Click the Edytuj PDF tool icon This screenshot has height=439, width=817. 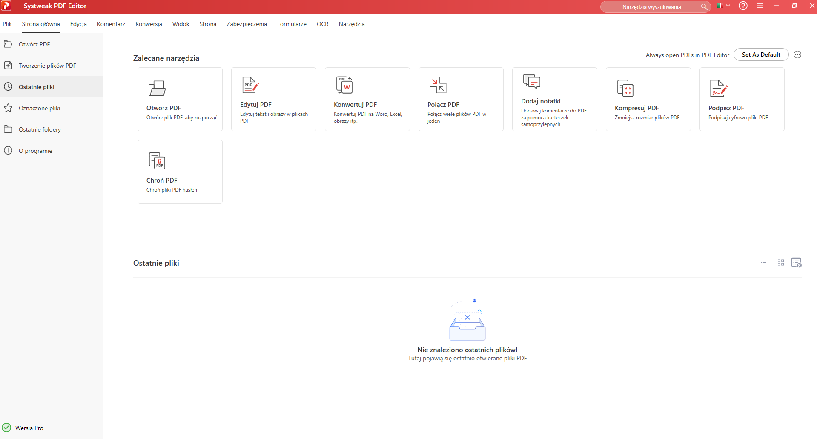click(250, 85)
